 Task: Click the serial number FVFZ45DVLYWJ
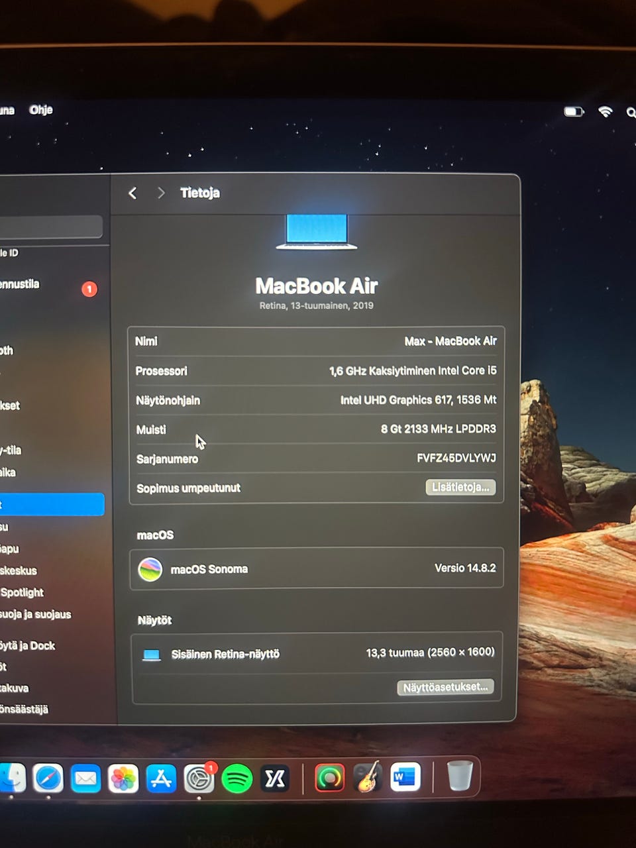pyautogui.click(x=456, y=458)
